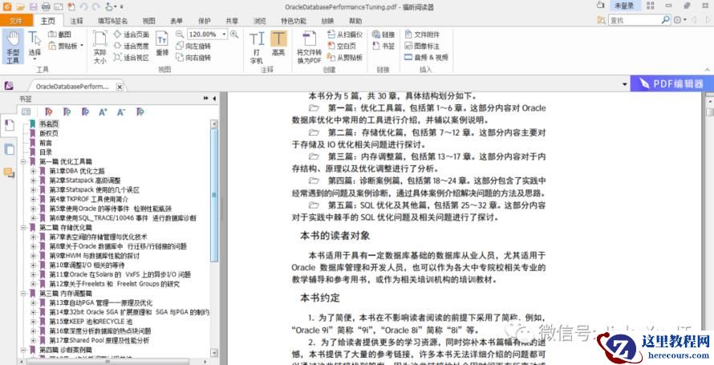This screenshot has width=714, height=365.
Task: Click Image Annotation (图像标注)
Action: [x=422, y=46]
